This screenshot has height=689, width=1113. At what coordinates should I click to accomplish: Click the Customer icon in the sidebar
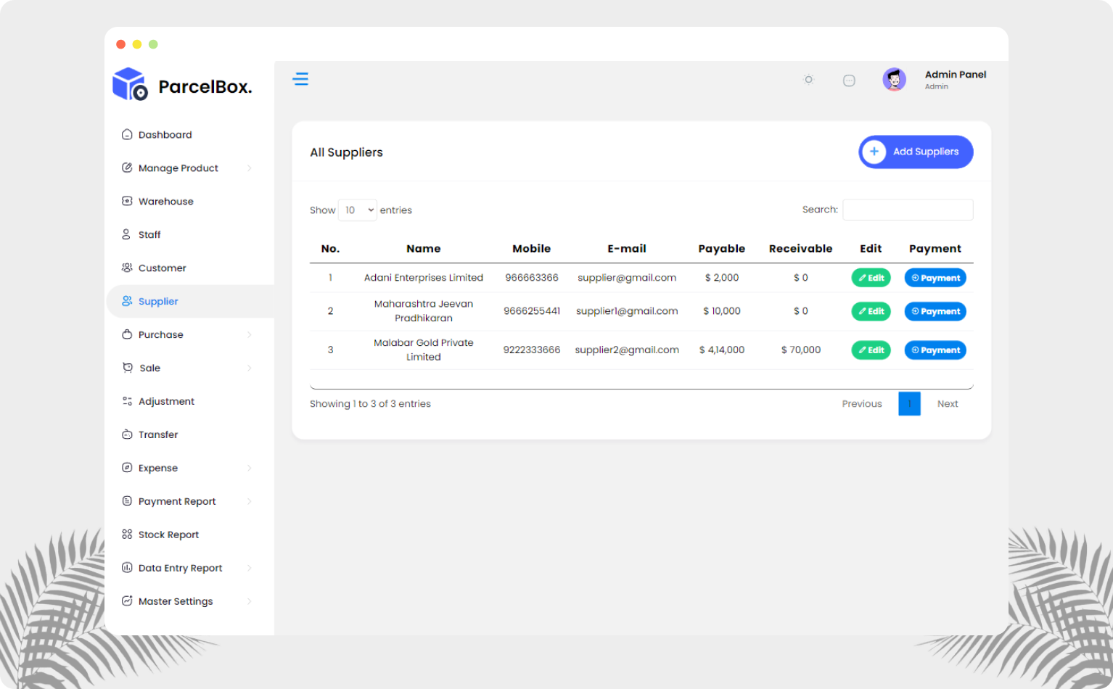[127, 268]
